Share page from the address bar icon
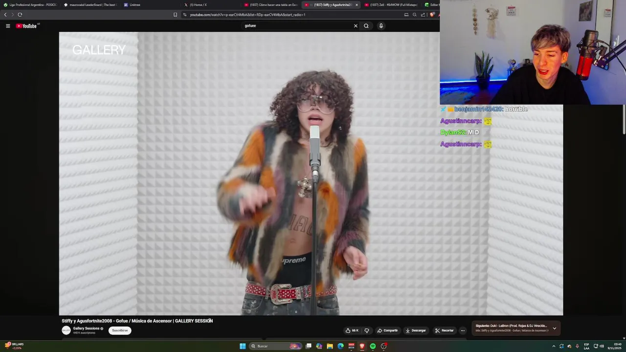 (423, 15)
